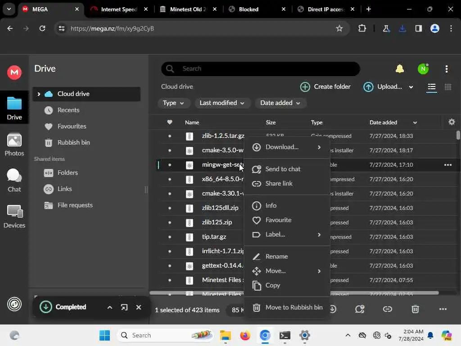Screen dimensions: 461x346
Task: Open transfer panel in new view icon
Action: coord(124,307)
